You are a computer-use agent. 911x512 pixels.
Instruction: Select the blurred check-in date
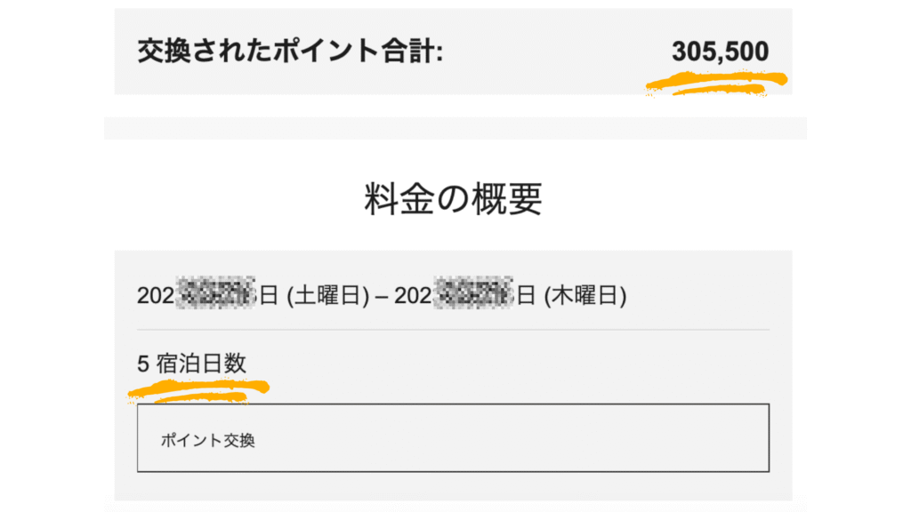[215, 293]
